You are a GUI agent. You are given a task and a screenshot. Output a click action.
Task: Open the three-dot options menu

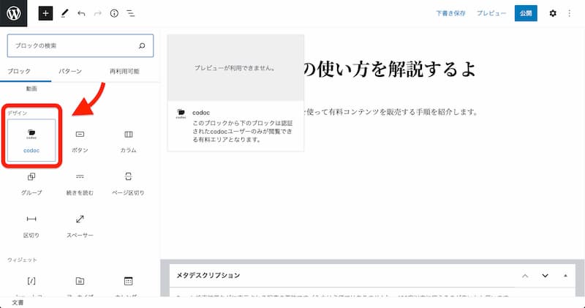coord(570,13)
